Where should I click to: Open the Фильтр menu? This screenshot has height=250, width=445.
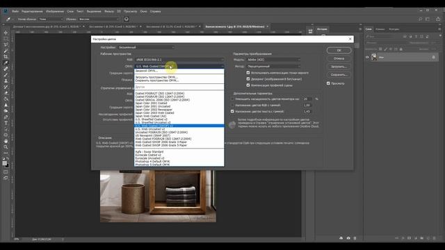coord(109,11)
